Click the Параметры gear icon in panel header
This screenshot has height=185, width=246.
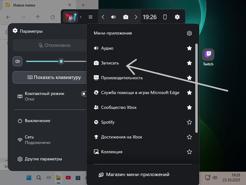coord(15,31)
